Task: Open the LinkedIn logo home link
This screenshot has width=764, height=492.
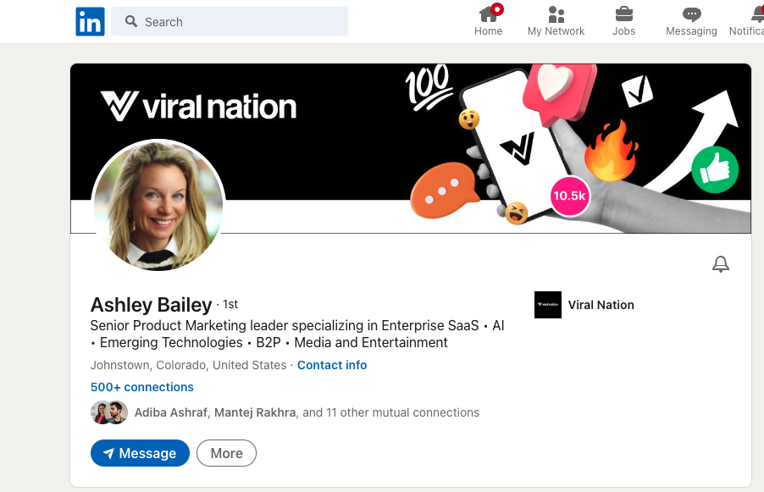Action: tap(90, 21)
